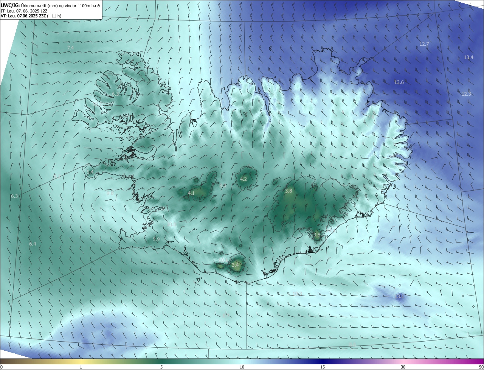484x370 pixels.
Task: Click the 5.9 value label
Action: (156, 239)
